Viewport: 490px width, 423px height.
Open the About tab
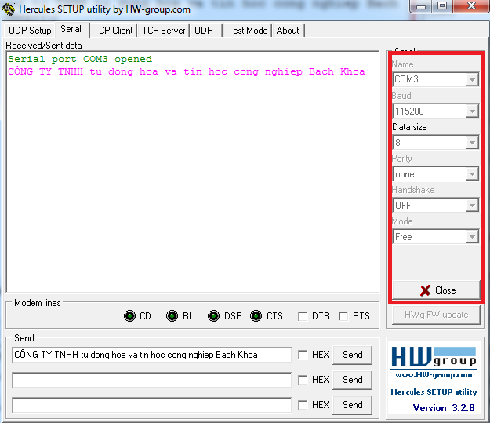pyautogui.click(x=288, y=31)
